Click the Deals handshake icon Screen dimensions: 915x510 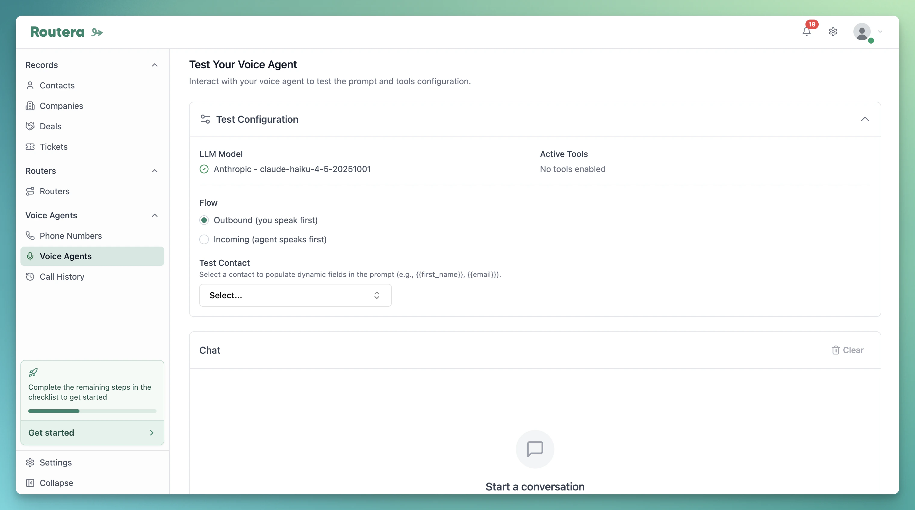coord(30,126)
